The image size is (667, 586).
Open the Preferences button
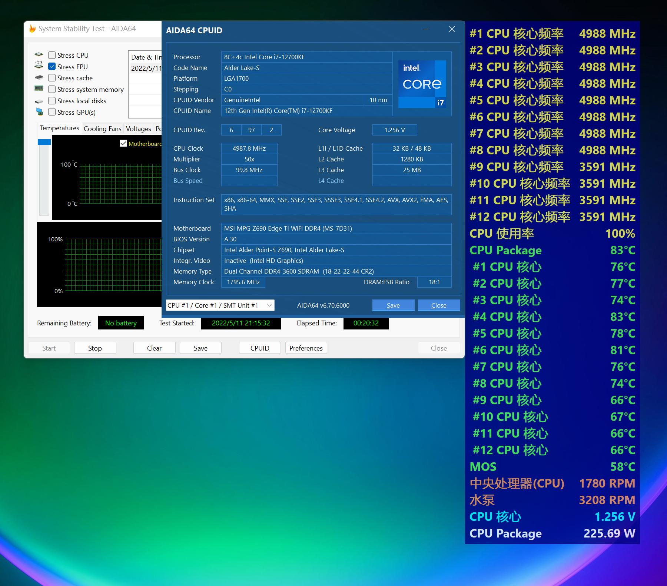point(306,348)
